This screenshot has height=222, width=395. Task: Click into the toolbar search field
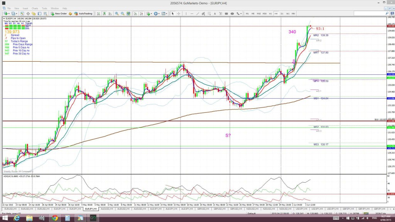click(x=369, y=13)
